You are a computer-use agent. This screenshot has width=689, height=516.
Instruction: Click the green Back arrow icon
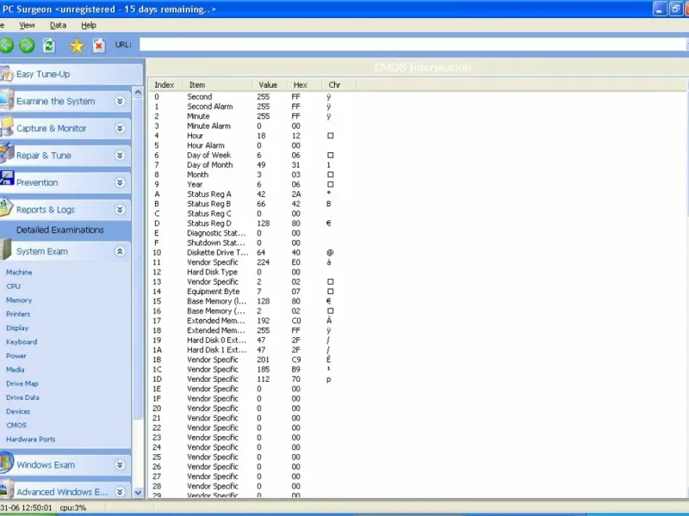pos(6,45)
